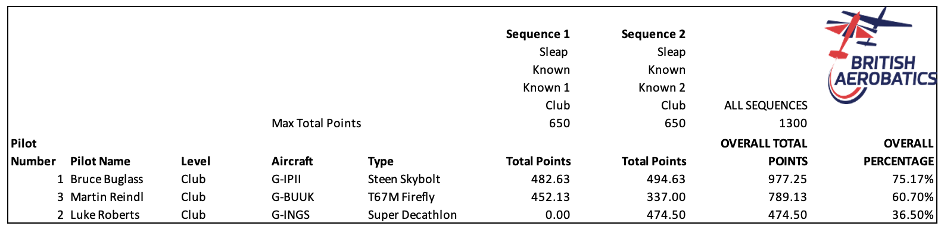Select the 75.17% overall percentage cell
Screen dimensions: 941x226
click(x=913, y=179)
